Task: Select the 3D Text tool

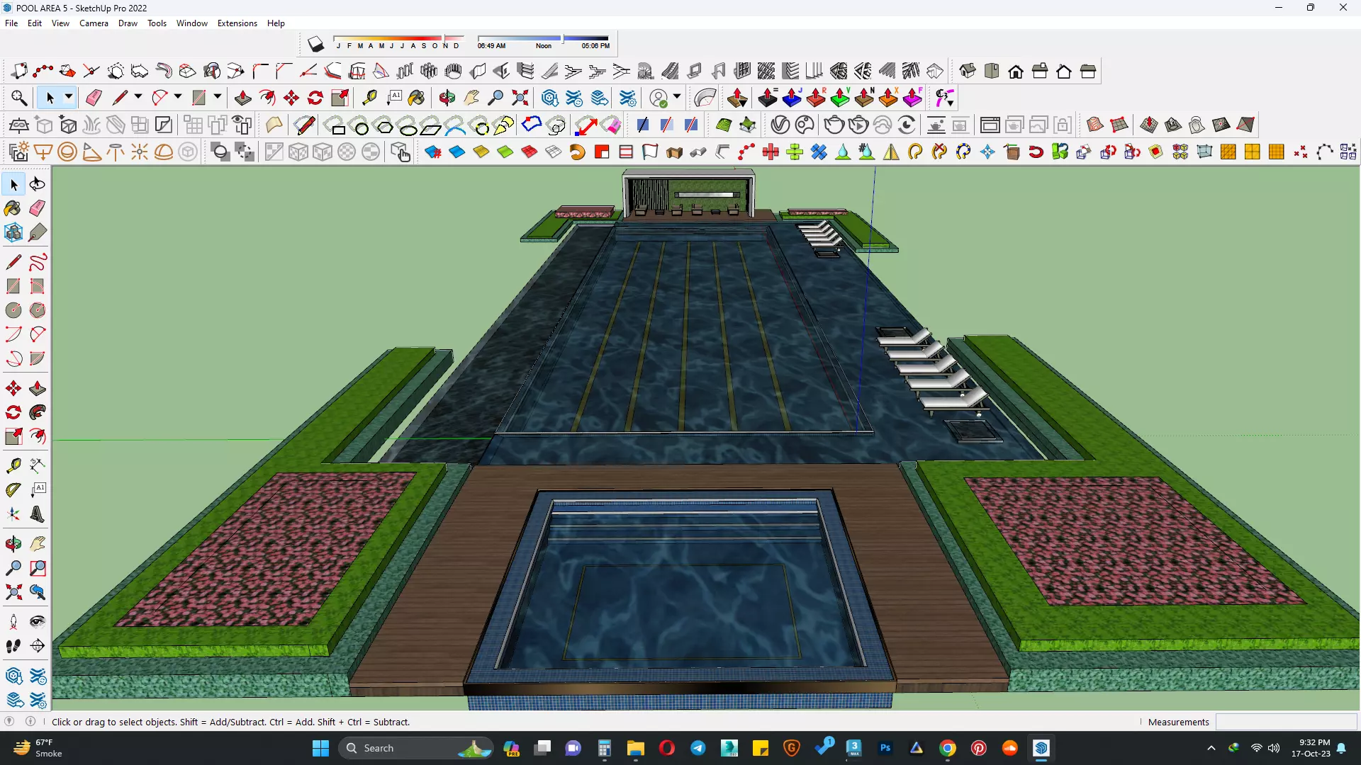Action: point(37,514)
